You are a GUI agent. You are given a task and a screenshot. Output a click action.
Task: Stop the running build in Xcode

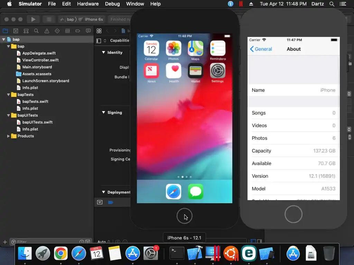coord(49,19)
